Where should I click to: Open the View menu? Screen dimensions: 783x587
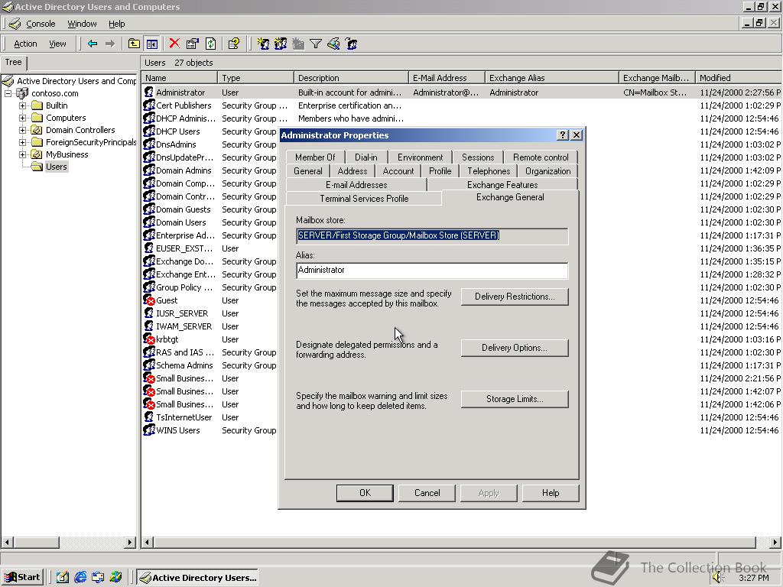tap(57, 44)
